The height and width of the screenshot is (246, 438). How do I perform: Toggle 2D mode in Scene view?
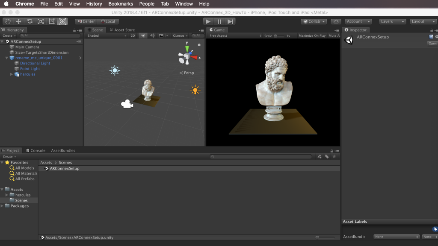tap(133, 36)
